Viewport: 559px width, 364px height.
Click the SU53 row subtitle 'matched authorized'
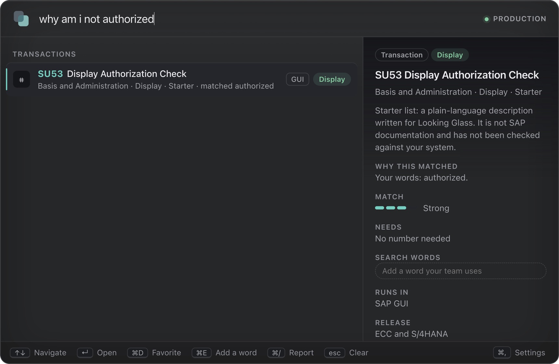point(237,86)
